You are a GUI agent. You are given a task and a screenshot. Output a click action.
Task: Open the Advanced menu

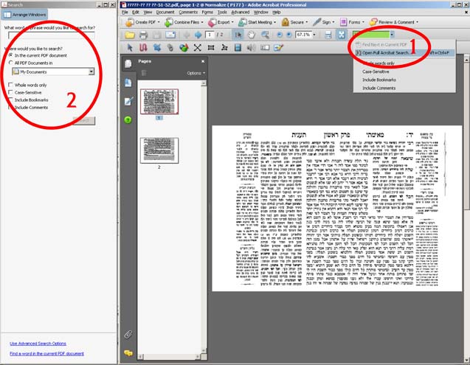point(241,13)
